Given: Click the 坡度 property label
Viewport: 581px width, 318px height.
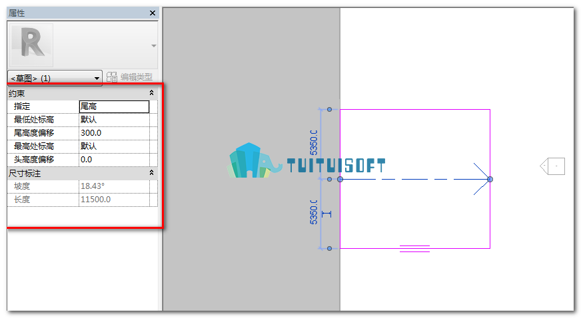Looking at the screenshot, I should pos(22,186).
